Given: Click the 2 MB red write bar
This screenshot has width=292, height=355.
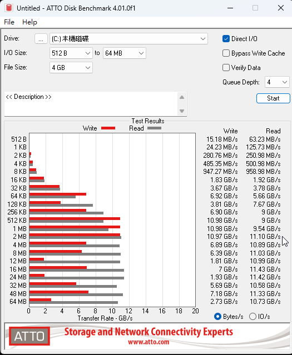Looking at the screenshot, I should coord(75,235).
